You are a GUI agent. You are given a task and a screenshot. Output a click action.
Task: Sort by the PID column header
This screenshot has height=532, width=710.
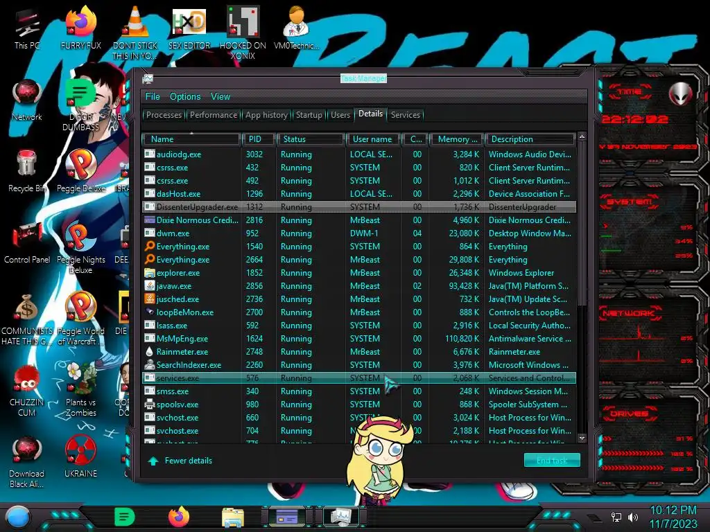(x=258, y=139)
